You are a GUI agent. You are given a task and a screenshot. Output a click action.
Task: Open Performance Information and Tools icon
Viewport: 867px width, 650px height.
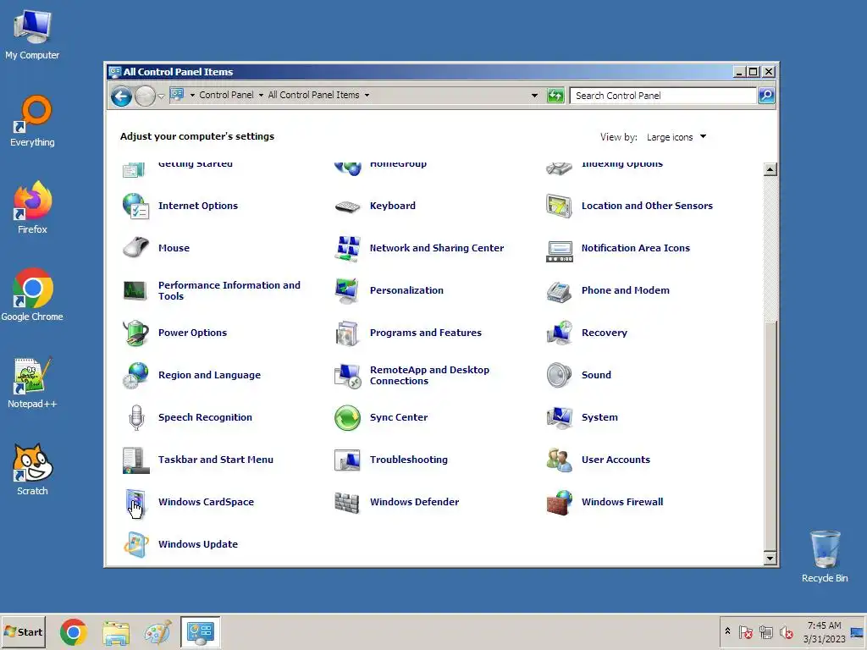135,290
